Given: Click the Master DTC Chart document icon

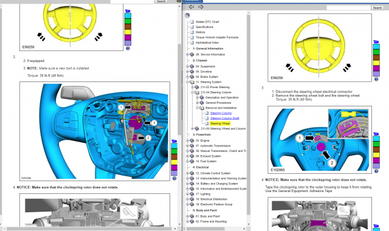Looking at the screenshot, I should pyautogui.click(x=192, y=22).
